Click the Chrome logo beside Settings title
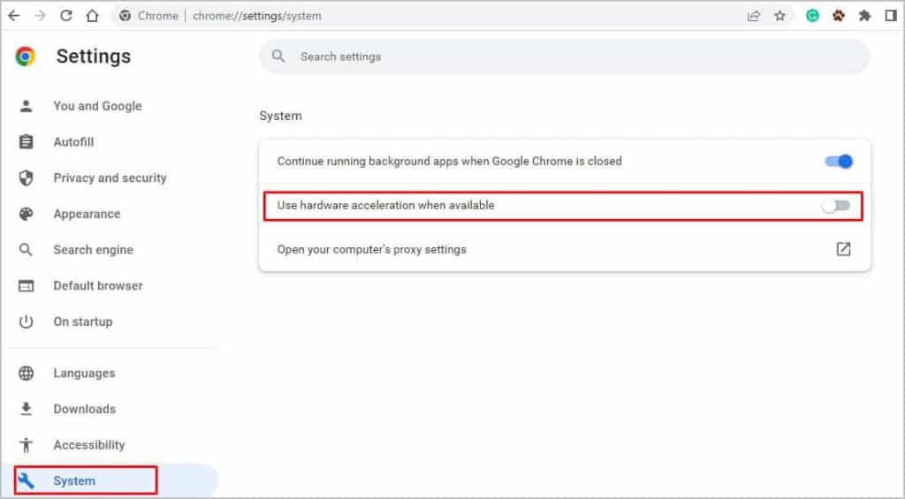The height and width of the screenshot is (499, 905). click(x=26, y=56)
